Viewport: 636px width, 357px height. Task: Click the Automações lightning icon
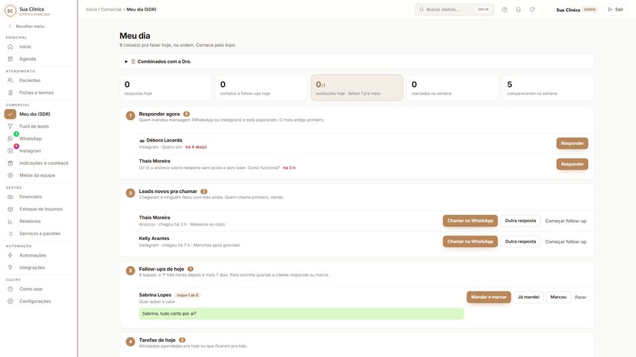[x=10, y=255]
